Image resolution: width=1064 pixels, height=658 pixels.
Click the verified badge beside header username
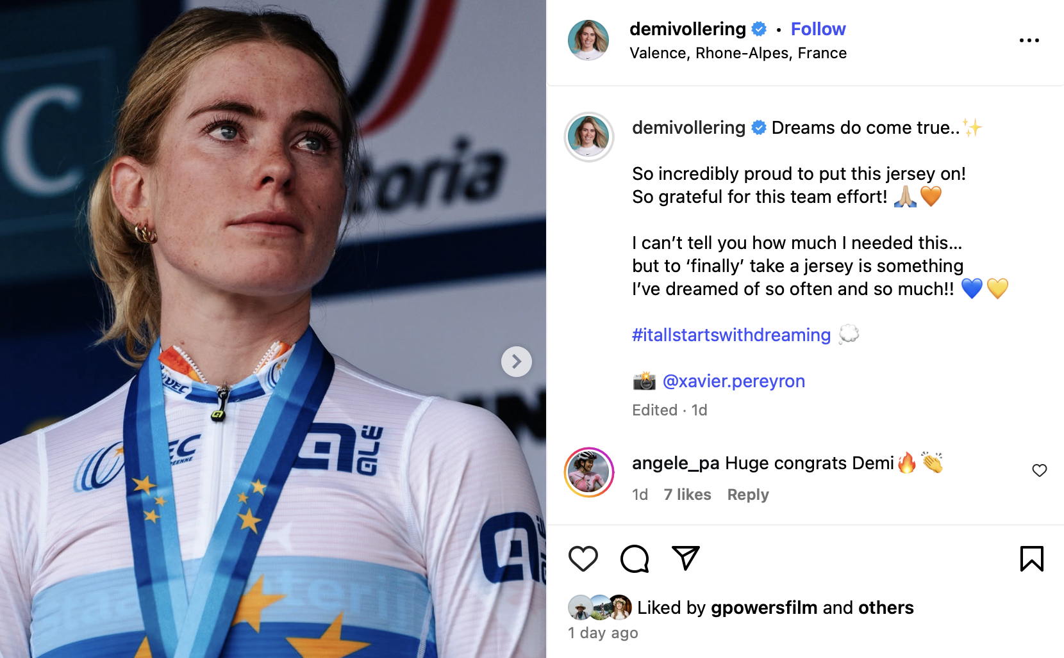tap(759, 29)
